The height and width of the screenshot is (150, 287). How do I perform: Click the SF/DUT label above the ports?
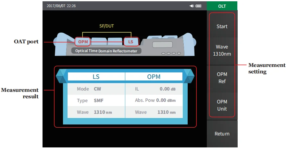point(106,26)
